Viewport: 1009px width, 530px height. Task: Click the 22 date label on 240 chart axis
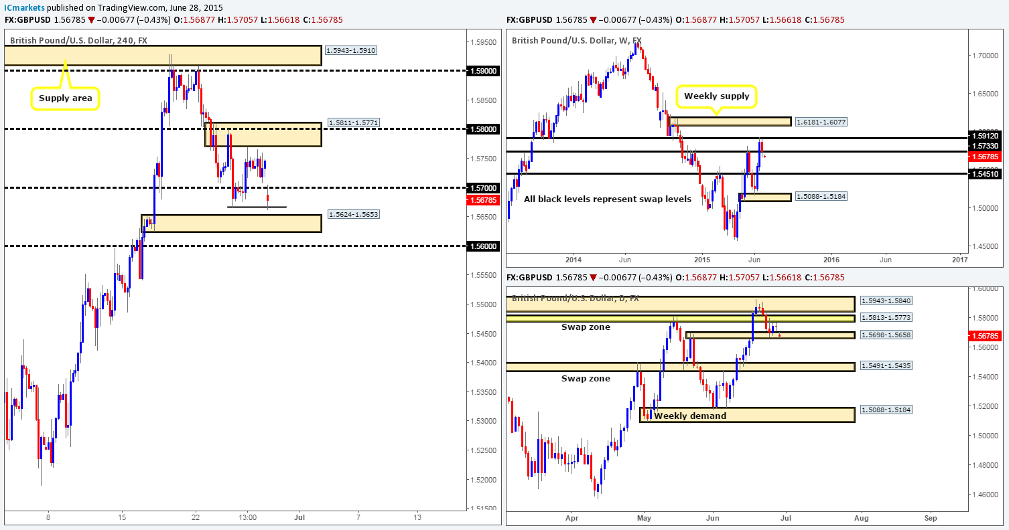(x=196, y=517)
